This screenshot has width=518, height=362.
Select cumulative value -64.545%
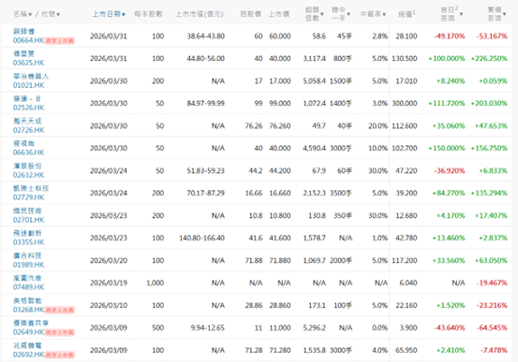(492, 328)
